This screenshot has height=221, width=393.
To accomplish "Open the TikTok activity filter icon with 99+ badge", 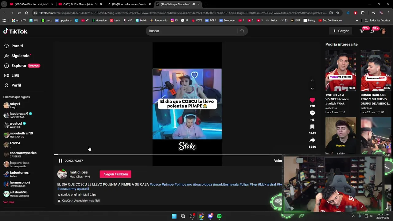I will tap(362, 31).
